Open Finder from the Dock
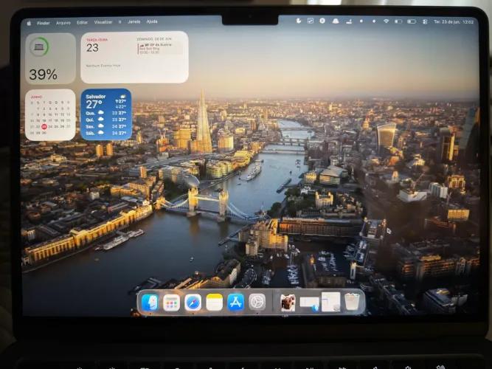The height and width of the screenshot is (369, 492). 150,303
